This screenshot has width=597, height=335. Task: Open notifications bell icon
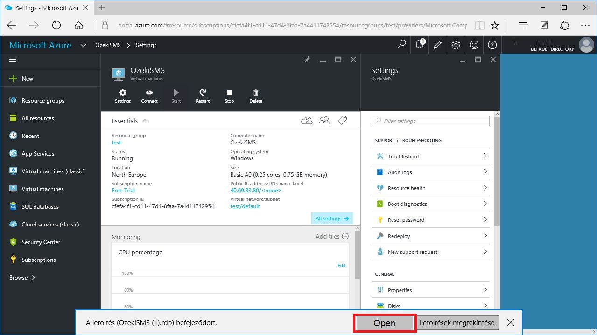tap(420, 45)
